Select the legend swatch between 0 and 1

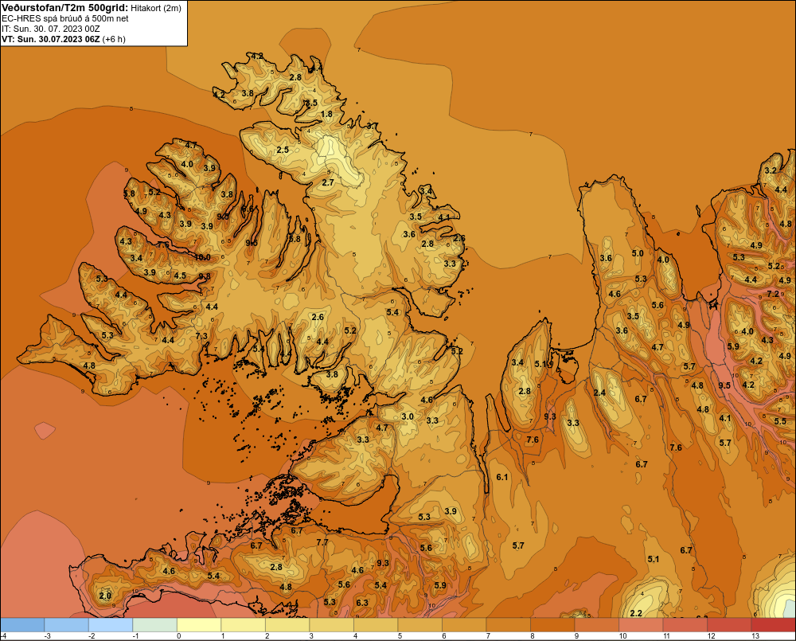[199, 625]
